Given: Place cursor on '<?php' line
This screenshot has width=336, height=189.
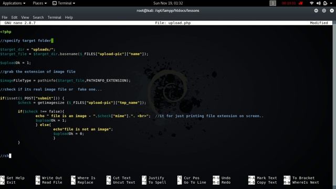Looking at the screenshot, I should coord(6,31).
